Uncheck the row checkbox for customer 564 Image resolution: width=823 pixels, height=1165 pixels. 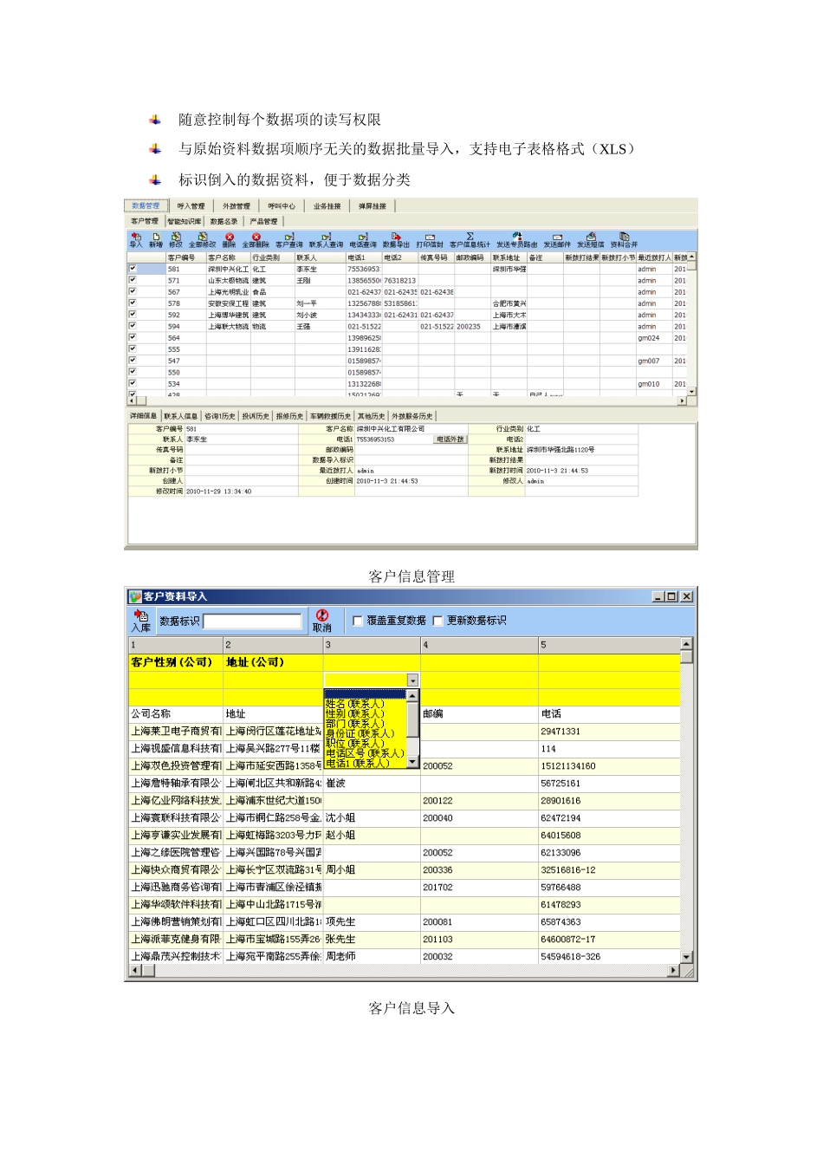pos(133,337)
